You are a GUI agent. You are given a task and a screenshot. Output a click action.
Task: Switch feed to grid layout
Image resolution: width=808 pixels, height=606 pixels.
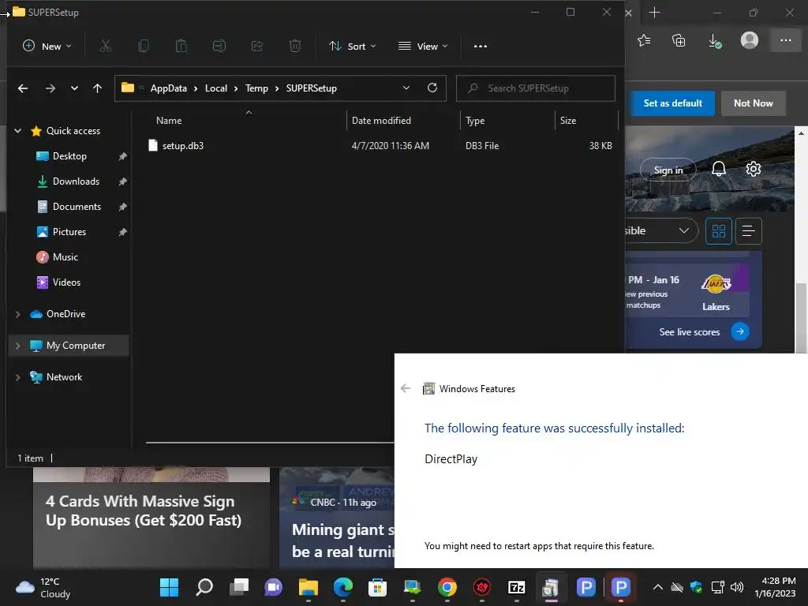[x=718, y=231]
